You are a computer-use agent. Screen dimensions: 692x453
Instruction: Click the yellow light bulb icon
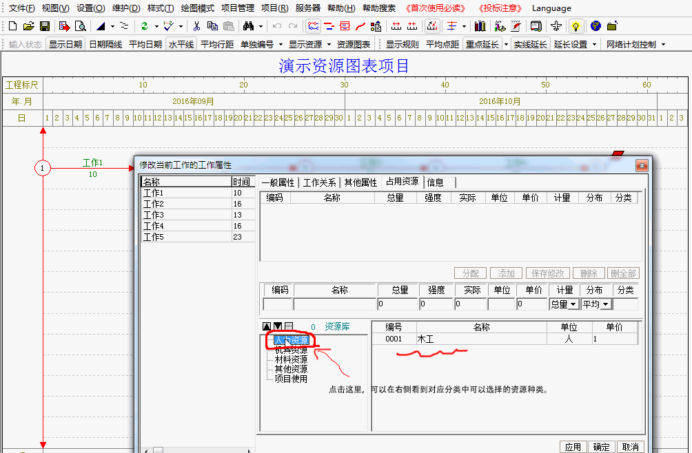point(576,26)
